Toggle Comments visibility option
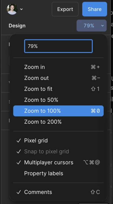The width and height of the screenshot is (113, 204). pyautogui.click(x=58, y=192)
